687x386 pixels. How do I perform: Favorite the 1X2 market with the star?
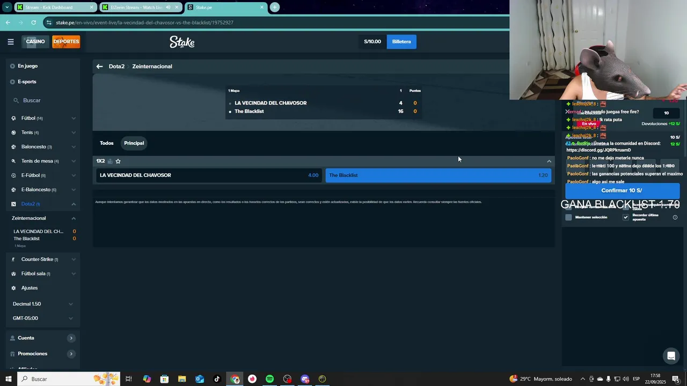coord(118,161)
